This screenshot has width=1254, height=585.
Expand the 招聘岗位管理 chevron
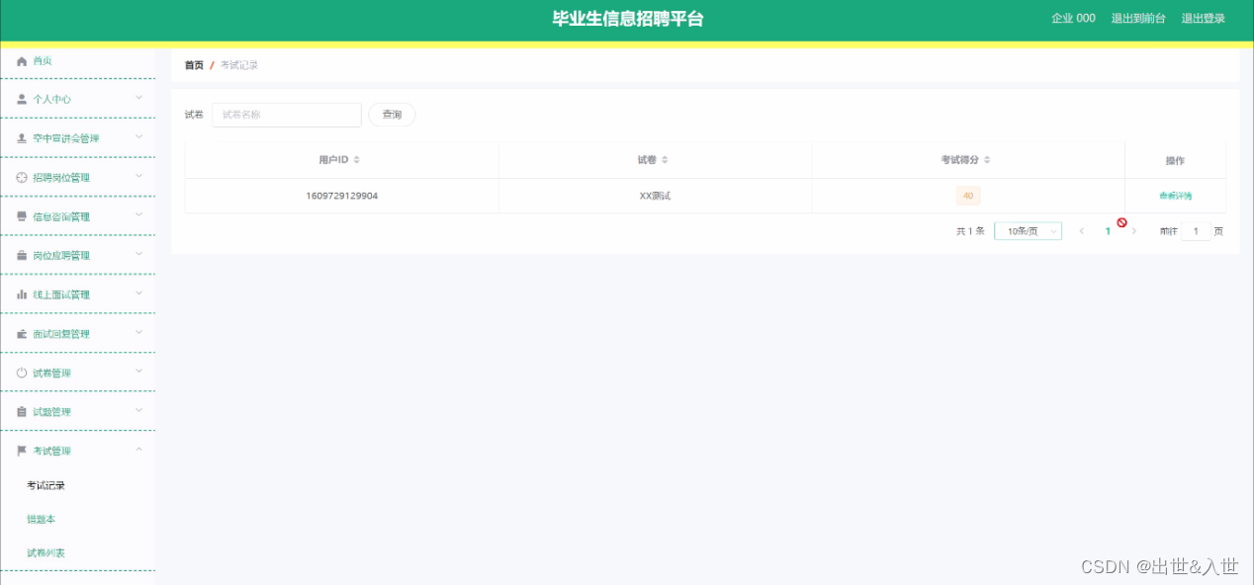138,176
